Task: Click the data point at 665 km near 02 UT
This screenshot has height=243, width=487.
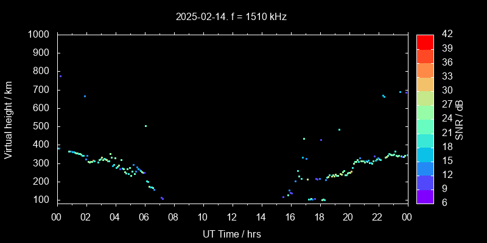Action: [85, 96]
